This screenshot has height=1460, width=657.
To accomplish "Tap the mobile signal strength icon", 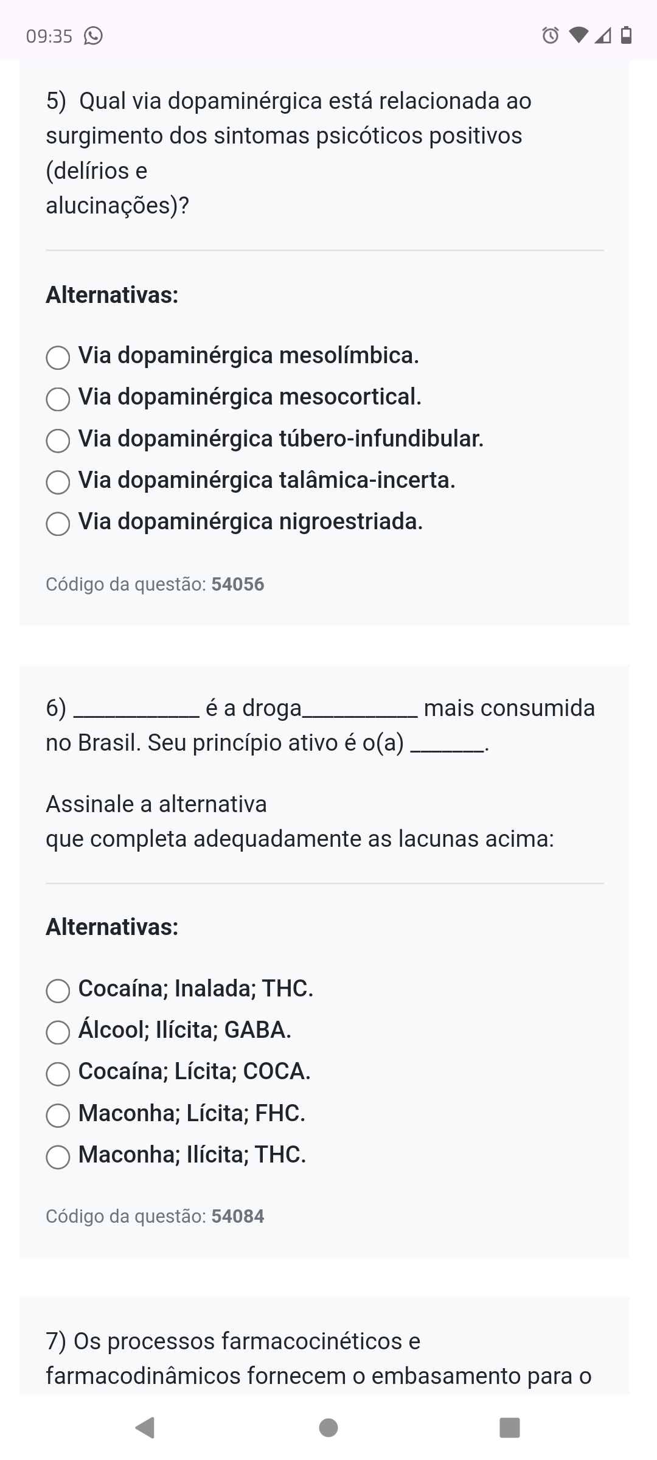I will tap(602, 36).
